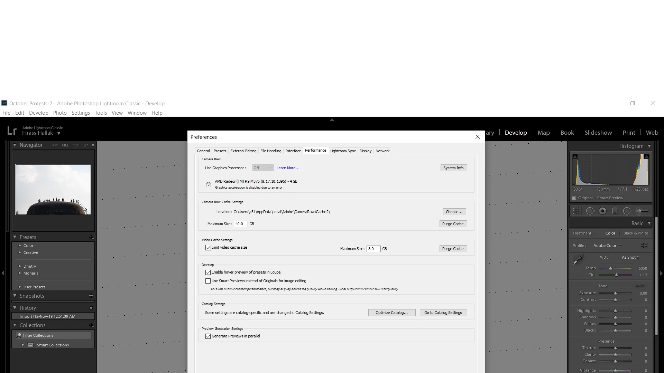Open the Learn More link
The width and height of the screenshot is (664, 373).
coord(288,168)
